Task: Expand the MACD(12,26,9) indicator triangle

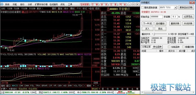Action: 1,69
